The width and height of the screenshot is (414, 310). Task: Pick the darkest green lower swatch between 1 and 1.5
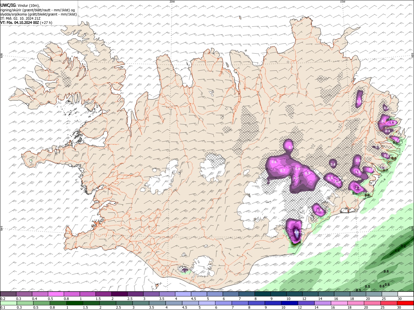[x=75, y=303]
